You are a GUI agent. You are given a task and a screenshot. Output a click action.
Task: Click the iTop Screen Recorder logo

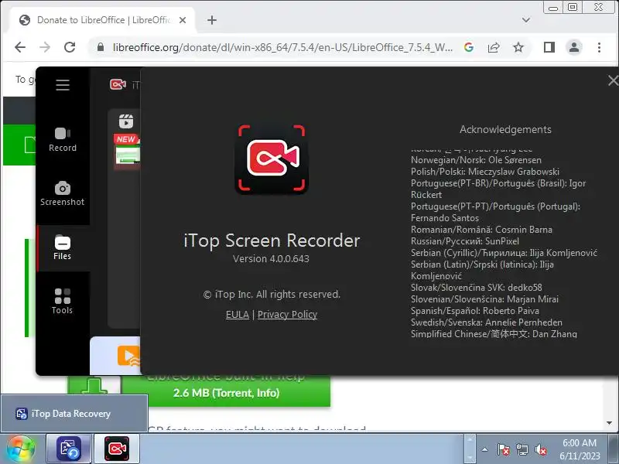272,159
